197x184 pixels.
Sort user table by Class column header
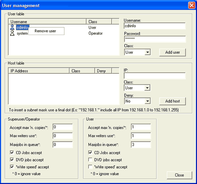[99, 22]
